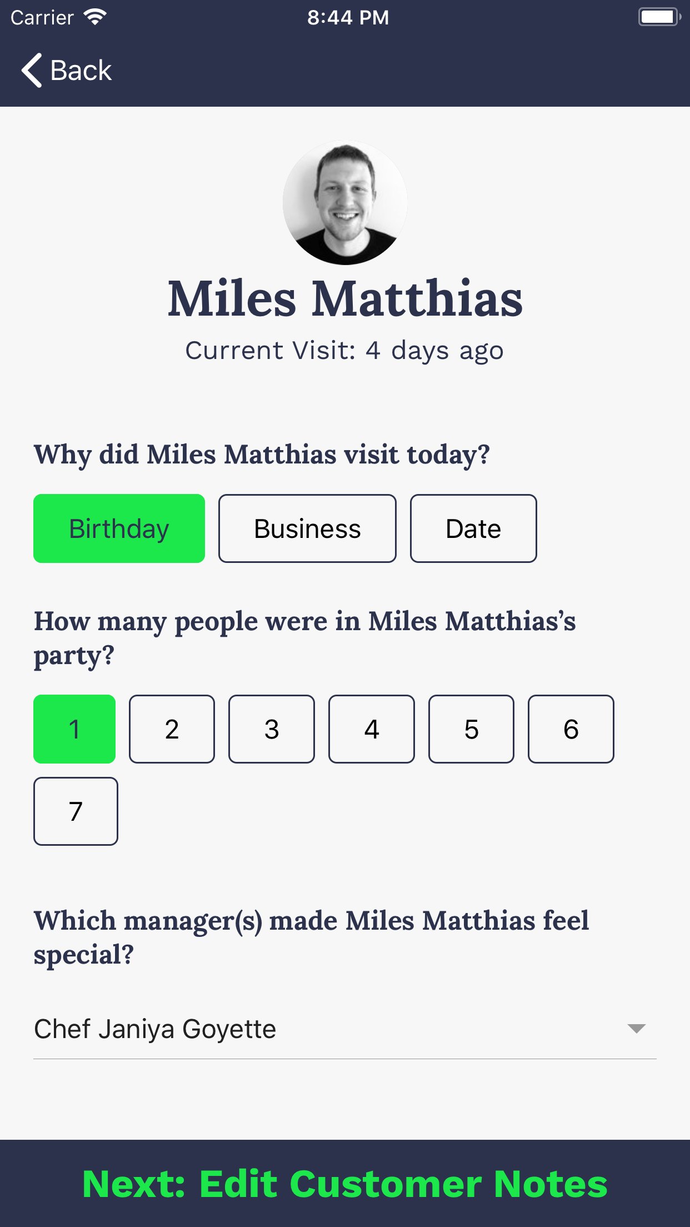
Task: Tap the Wi-Fi icon in status bar
Action: [96, 17]
